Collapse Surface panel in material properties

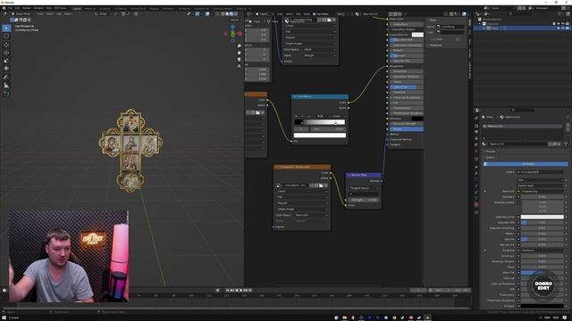491,157
